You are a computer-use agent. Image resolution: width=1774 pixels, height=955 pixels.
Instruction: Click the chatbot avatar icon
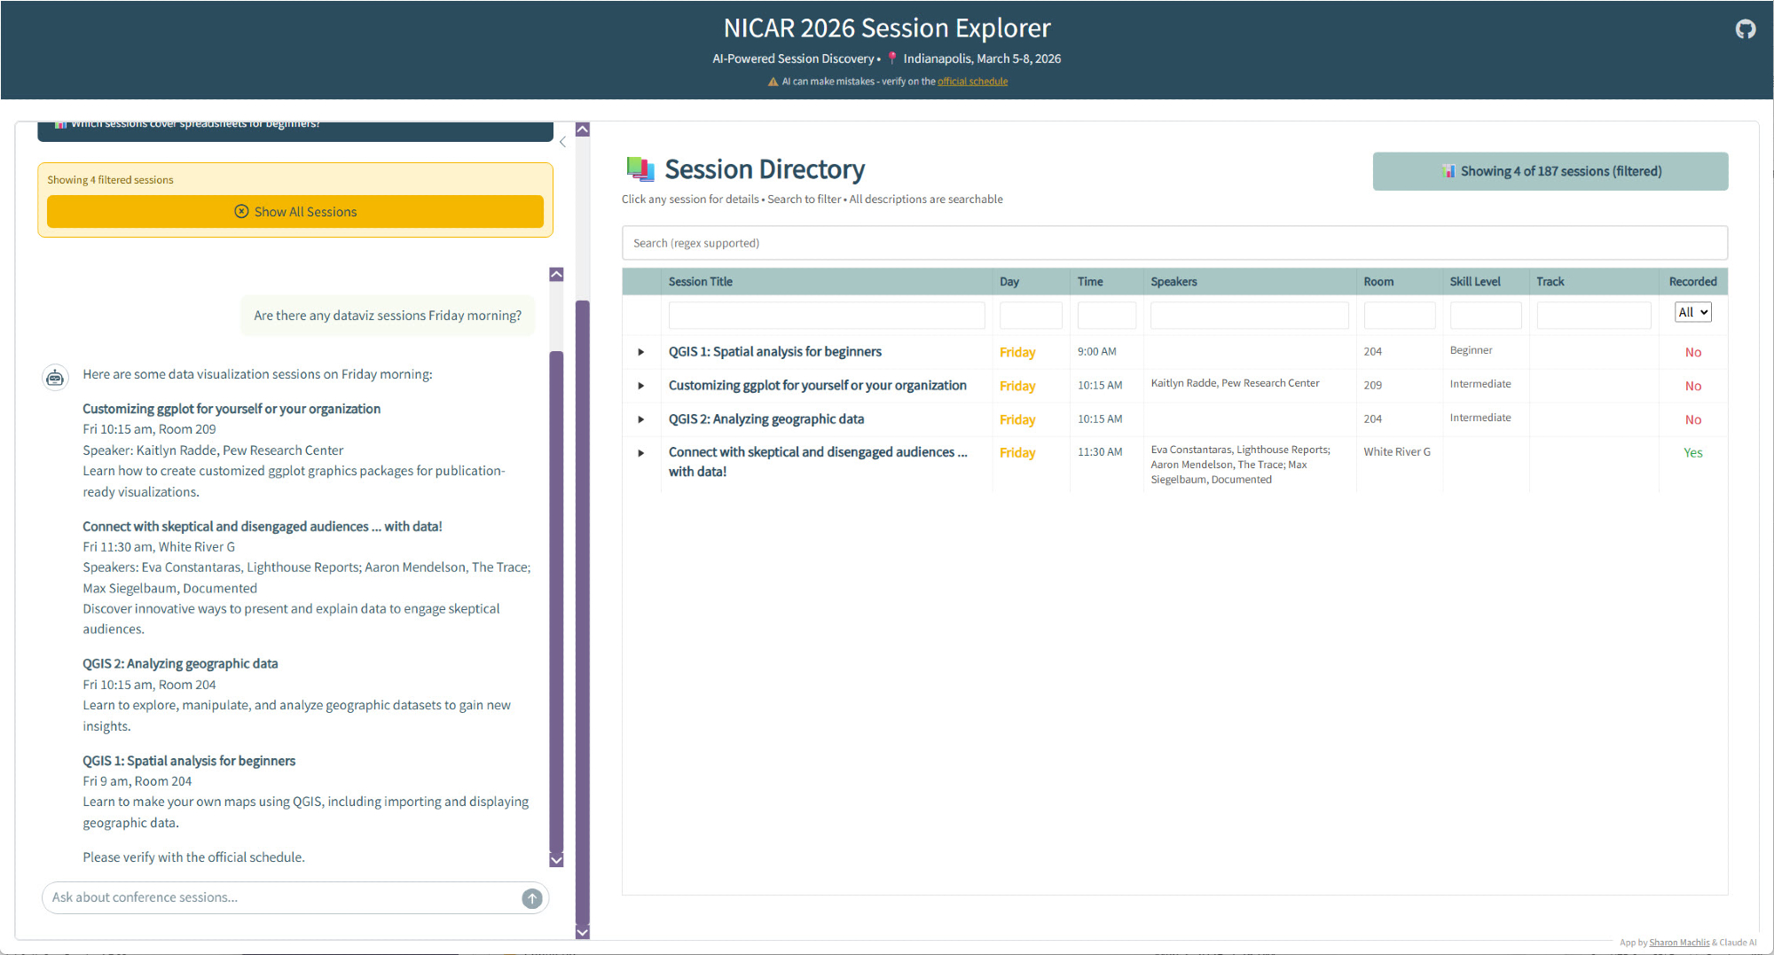coord(55,378)
